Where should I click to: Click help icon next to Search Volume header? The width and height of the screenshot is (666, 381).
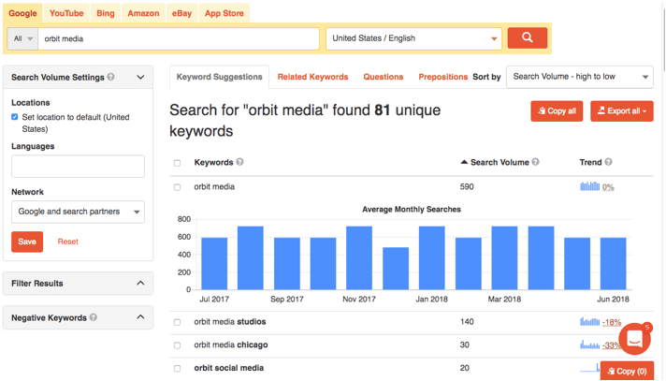coord(536,162)
